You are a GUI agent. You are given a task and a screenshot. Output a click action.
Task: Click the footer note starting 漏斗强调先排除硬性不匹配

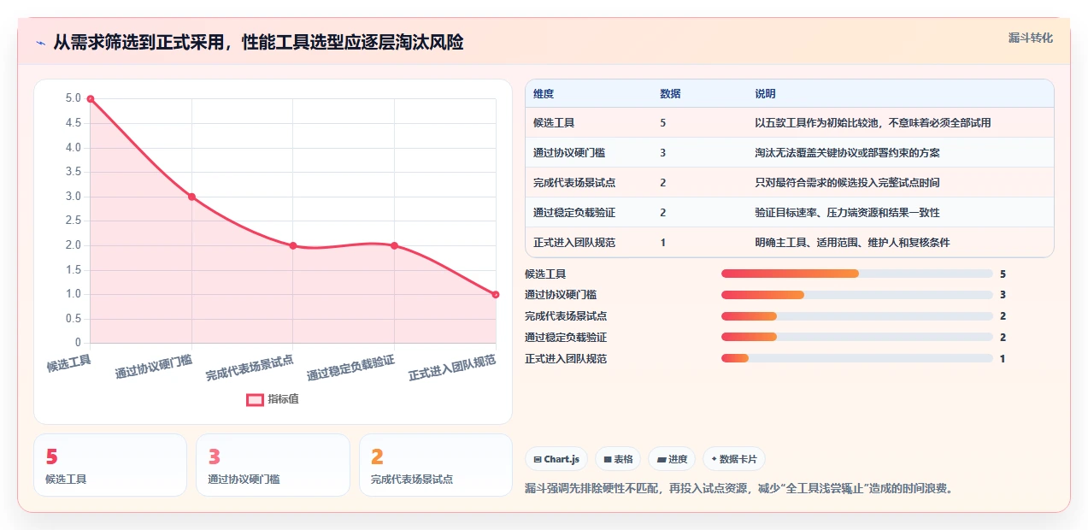(x=738, y=489)
